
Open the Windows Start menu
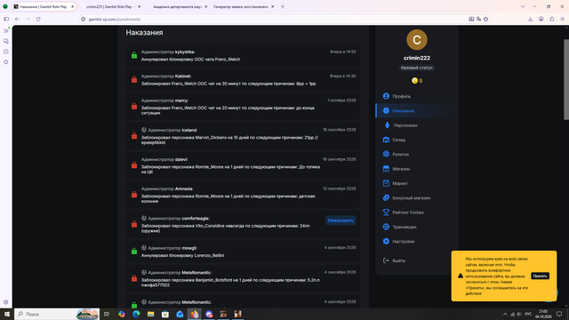[6, 314]
